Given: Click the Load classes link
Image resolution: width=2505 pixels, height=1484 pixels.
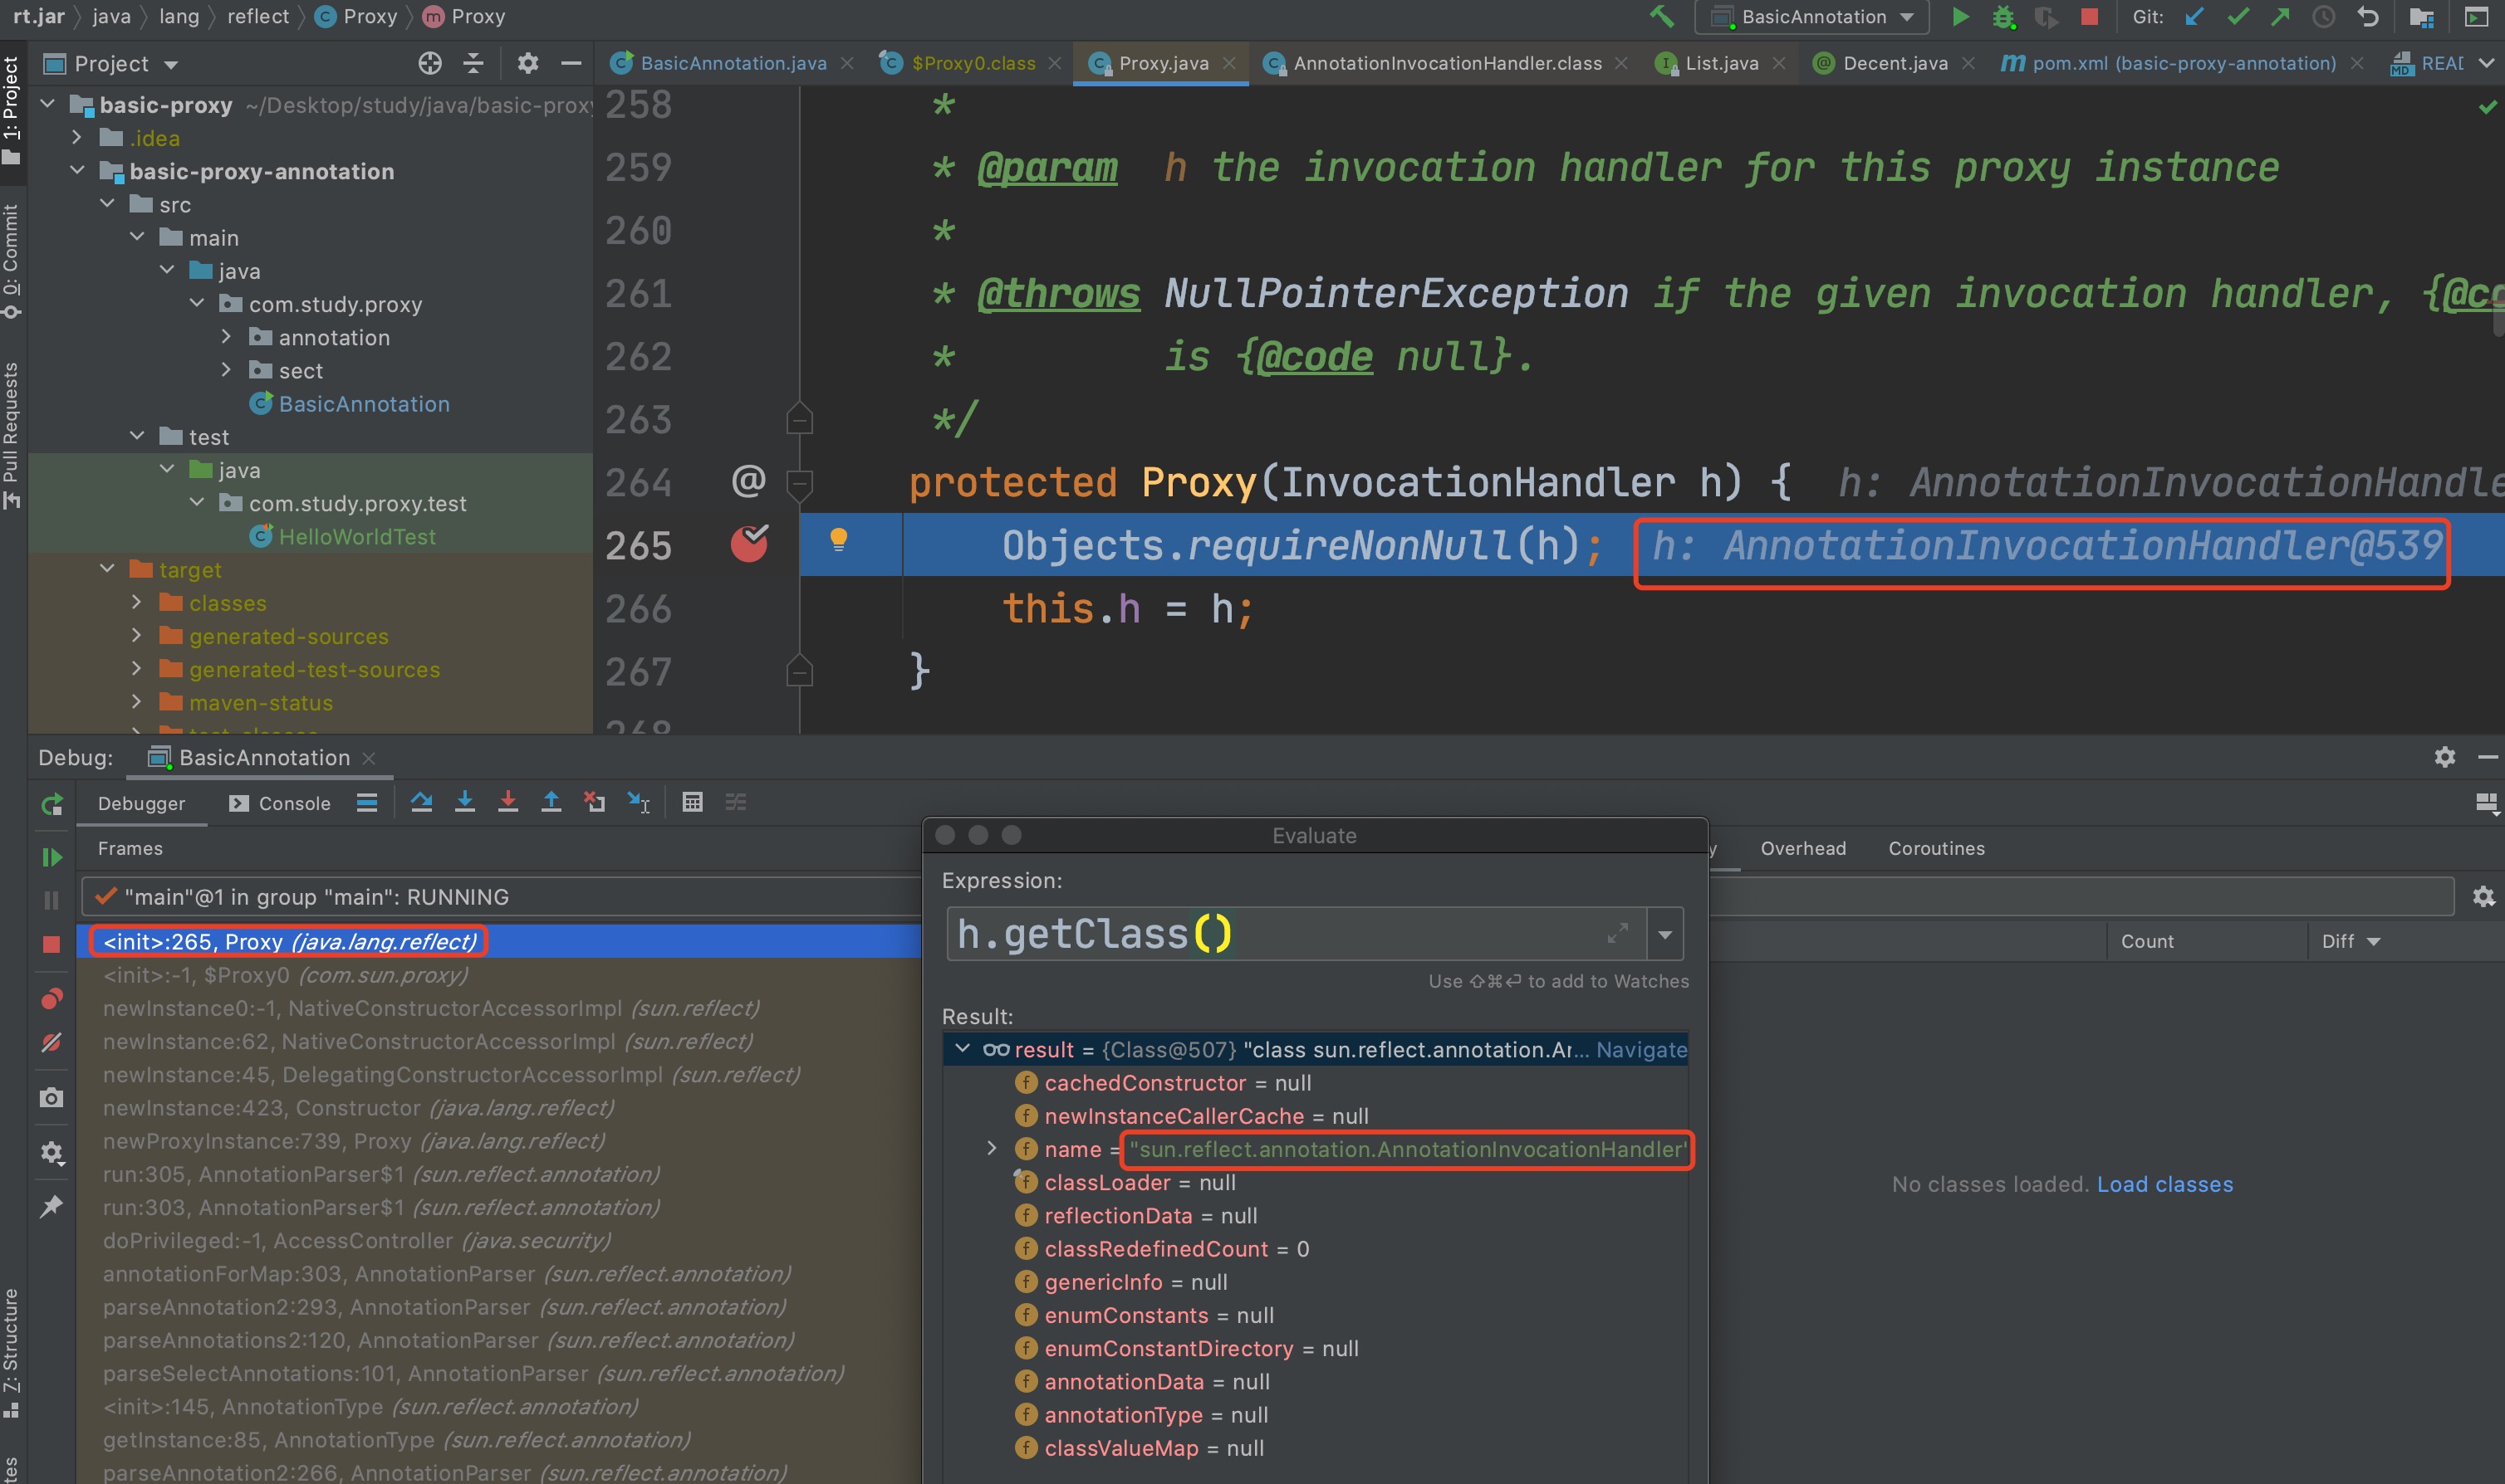Looking at the screenshot, I should click(2164, 1184).
